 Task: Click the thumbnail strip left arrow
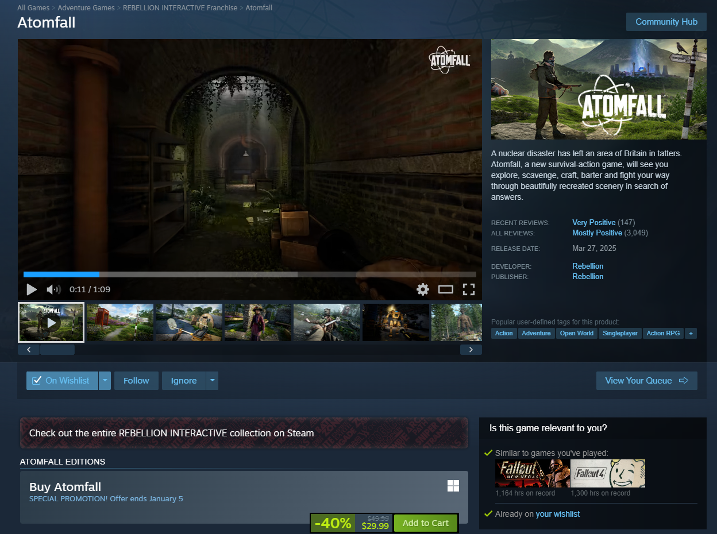(x=29, y=349)
